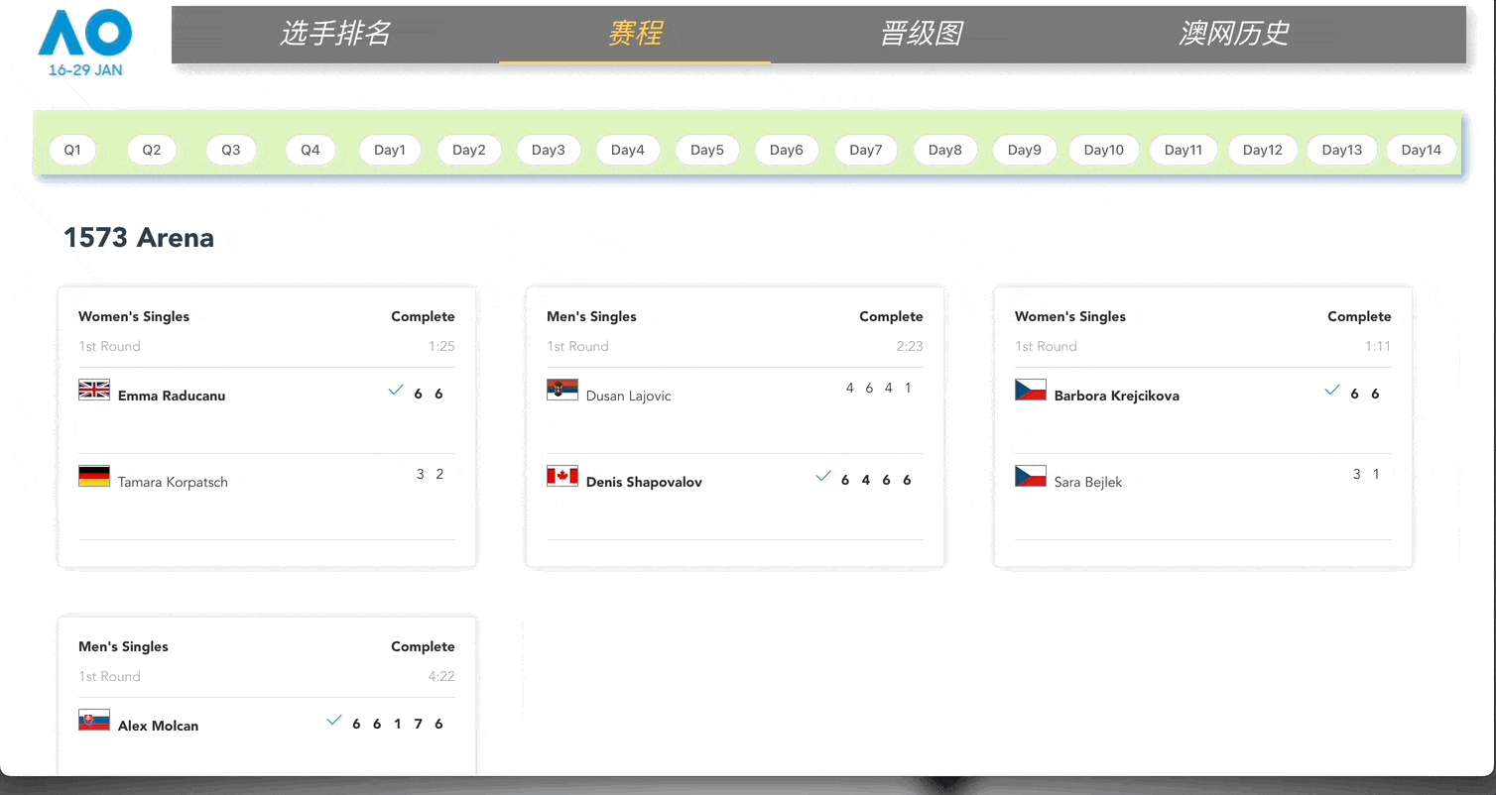Click the winner checkmark next to Barbora Krejcikova's score
This screenshot has height=795, width=1496.
point(1332,391)
